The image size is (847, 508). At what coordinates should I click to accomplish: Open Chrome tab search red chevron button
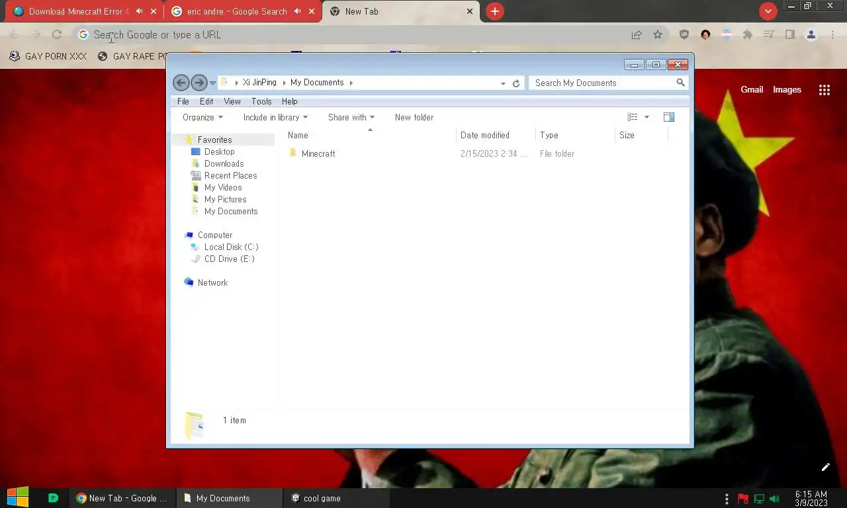[x=768, y=11]
